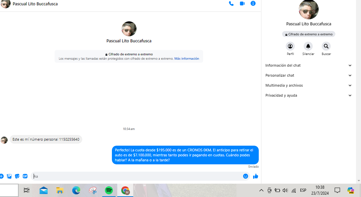361x197 pixels.
Task: Click the Cifrado de extremo a extremo badge in the side panel
Action: [308, 34]
